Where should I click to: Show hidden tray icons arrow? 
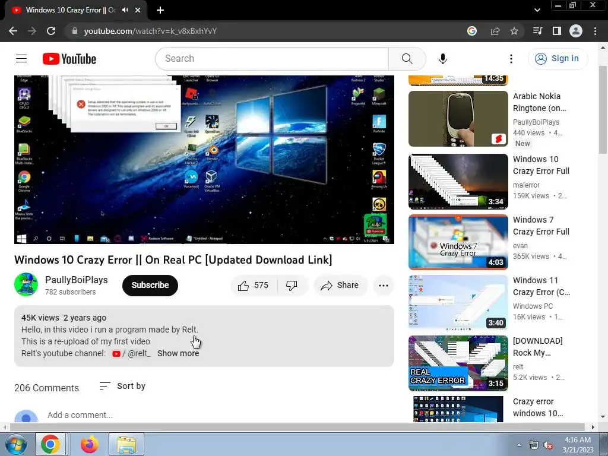coord(519,445)
